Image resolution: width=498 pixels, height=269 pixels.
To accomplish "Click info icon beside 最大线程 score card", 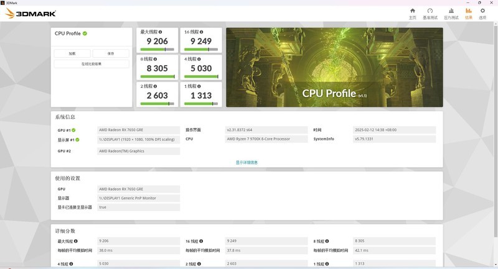I will click(x=160, y=32).
